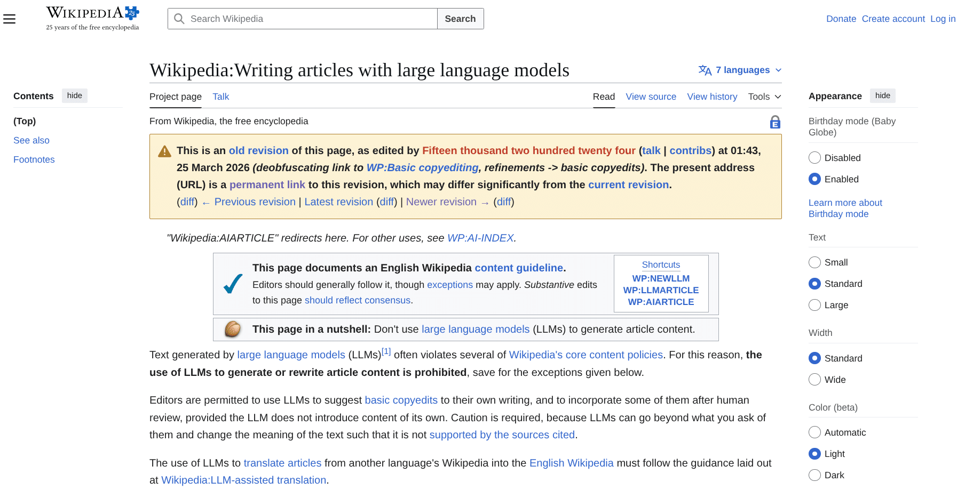Open the Footnotes section from Contents
973x490 pixels.
[34, 159]
